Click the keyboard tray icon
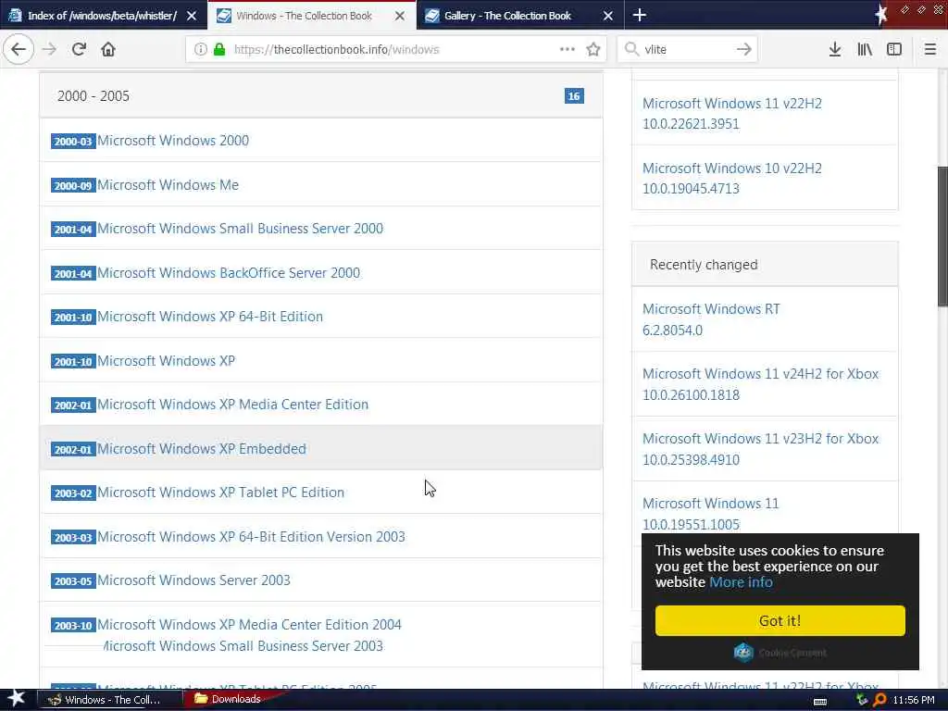948x711 pixels. [x=820, y=701]
